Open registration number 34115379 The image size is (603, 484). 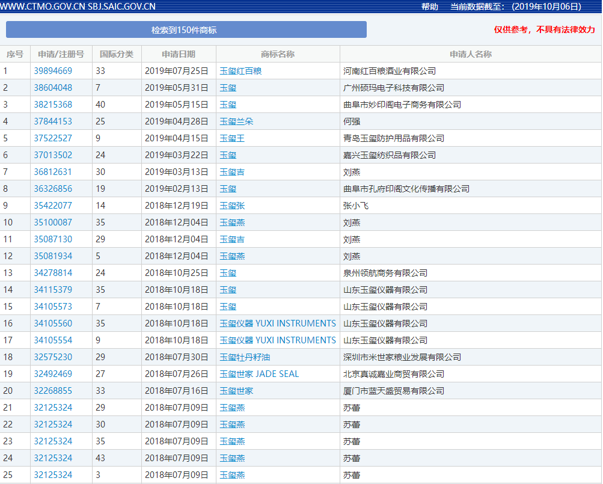tap(53, 290)
